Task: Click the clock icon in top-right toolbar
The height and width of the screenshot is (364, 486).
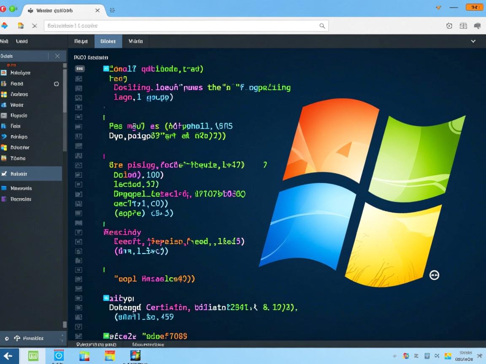Action: pyautogui.click(x=449, y=26)
